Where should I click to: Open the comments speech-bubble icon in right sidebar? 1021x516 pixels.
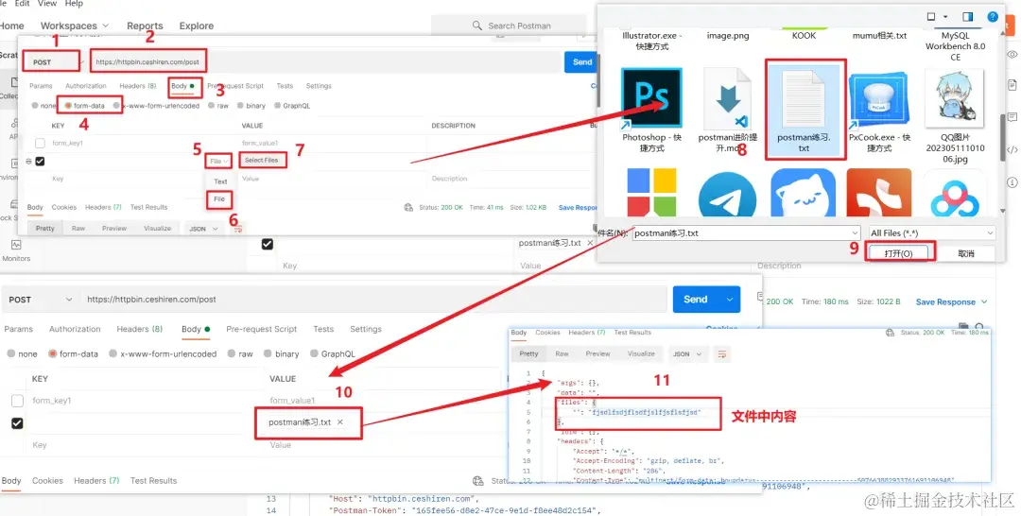[x=1012, y=117]
